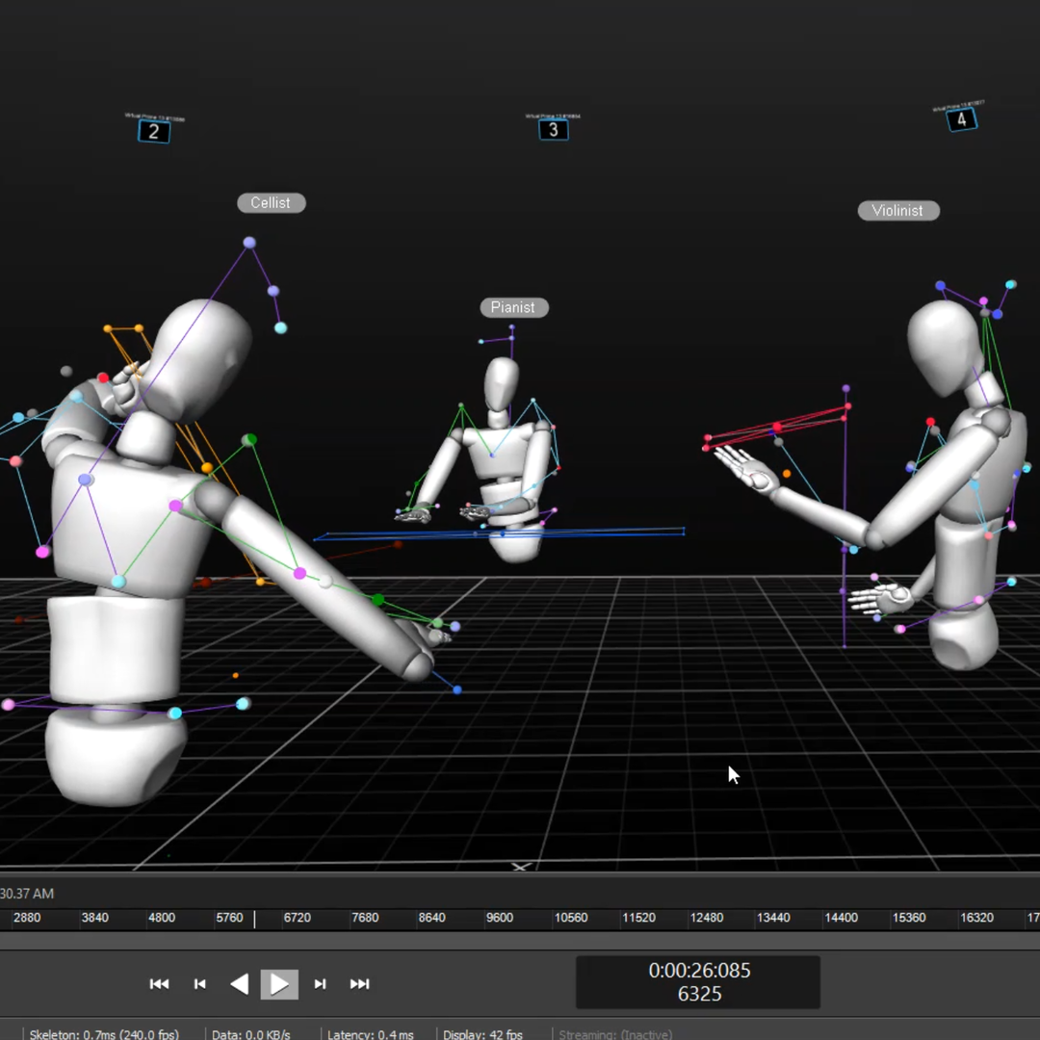Click frame 2880 on the timeline ruler
This screenshot has width=1040, height=1040.
pyautogui.click(x=27, y=918)
